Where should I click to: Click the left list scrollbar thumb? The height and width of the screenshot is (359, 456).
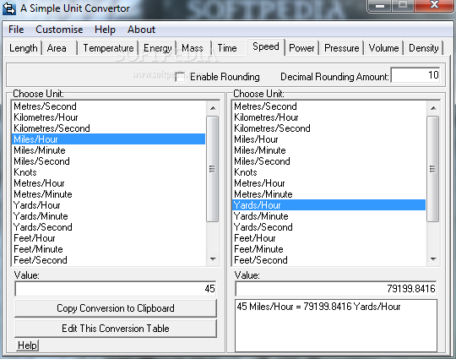click(x=213, y=169)
